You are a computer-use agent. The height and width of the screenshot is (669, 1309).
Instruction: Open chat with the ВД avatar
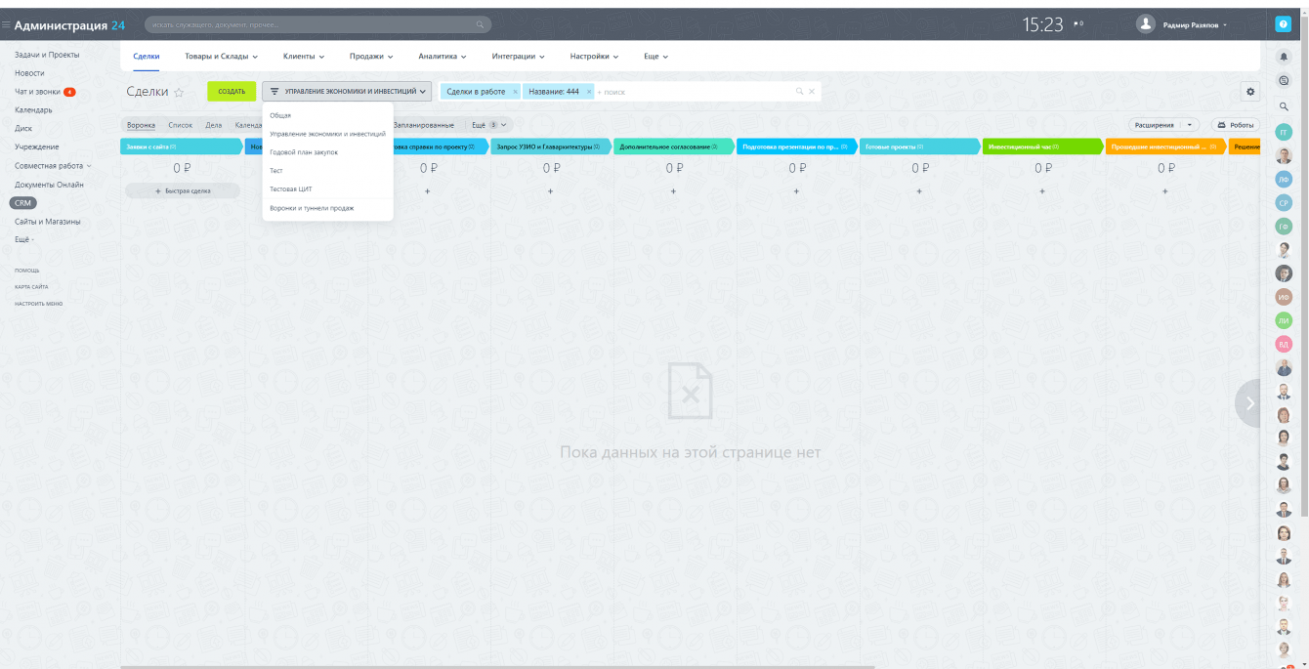click(x=1284, y=344)
